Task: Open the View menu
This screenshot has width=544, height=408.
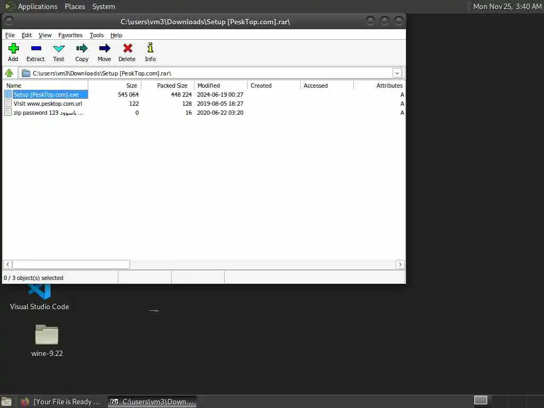Action: point(45,35)
